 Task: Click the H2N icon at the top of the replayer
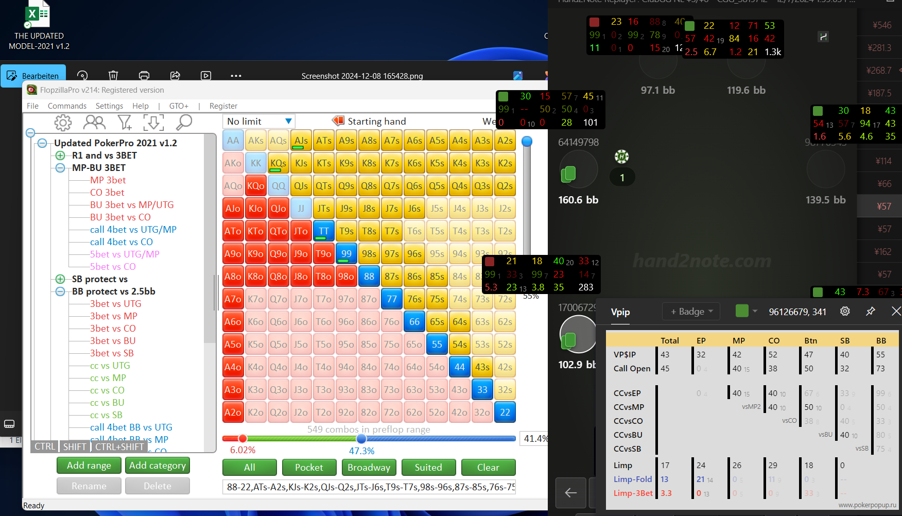(x=823, y=37)
